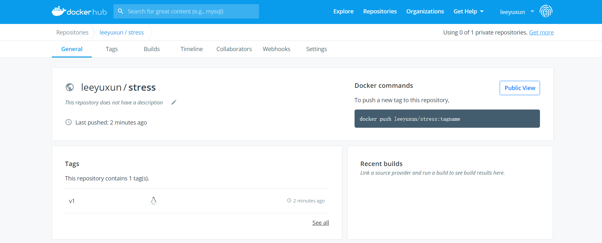Click the See all tags link

[x=320, y=223]
